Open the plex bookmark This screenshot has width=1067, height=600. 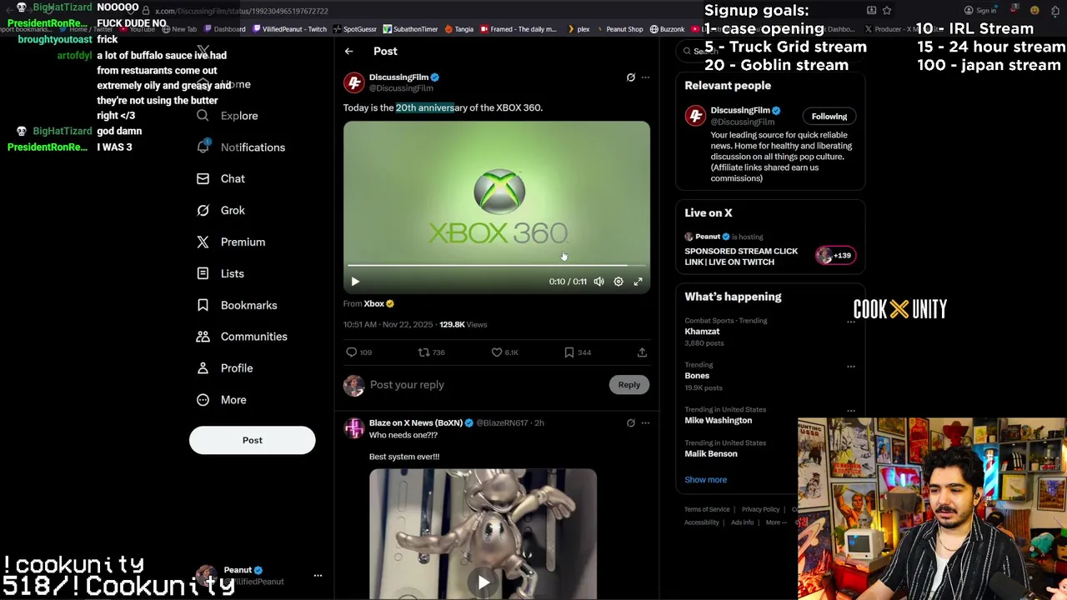(x=579, y=29)
